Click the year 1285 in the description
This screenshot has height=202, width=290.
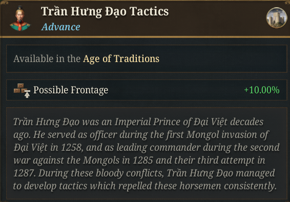[143, 160]
